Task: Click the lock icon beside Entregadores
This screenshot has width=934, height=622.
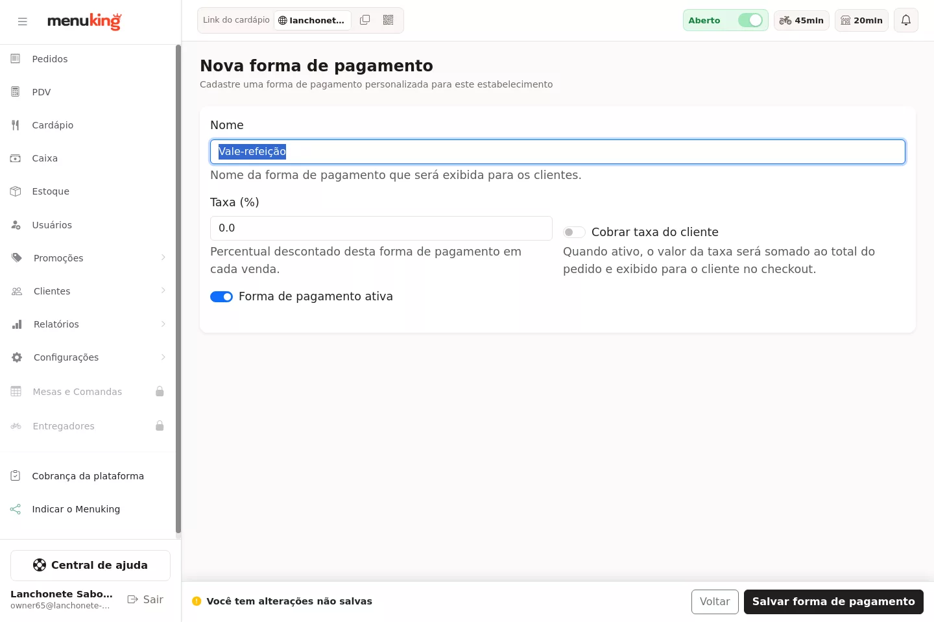Action: tap(160, 425)
